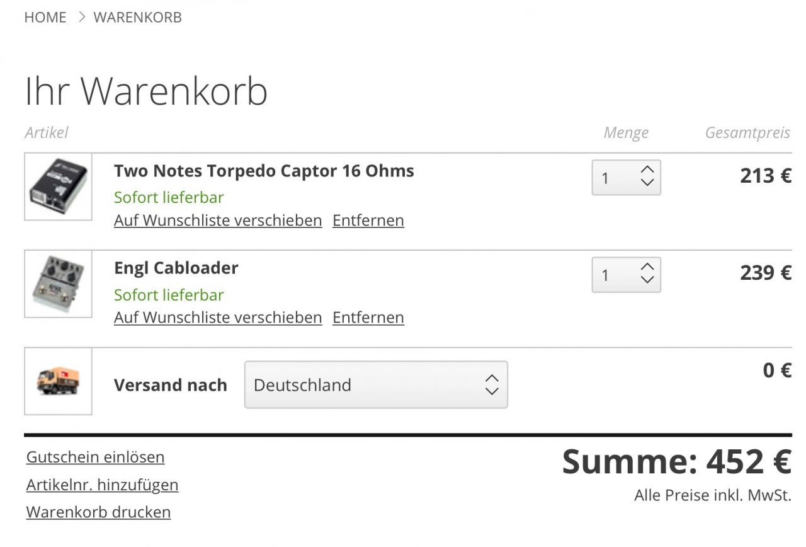Move Torpedo Captor to the wishlist
Screen dimensions: 806x547
click(x=218, y=221)
